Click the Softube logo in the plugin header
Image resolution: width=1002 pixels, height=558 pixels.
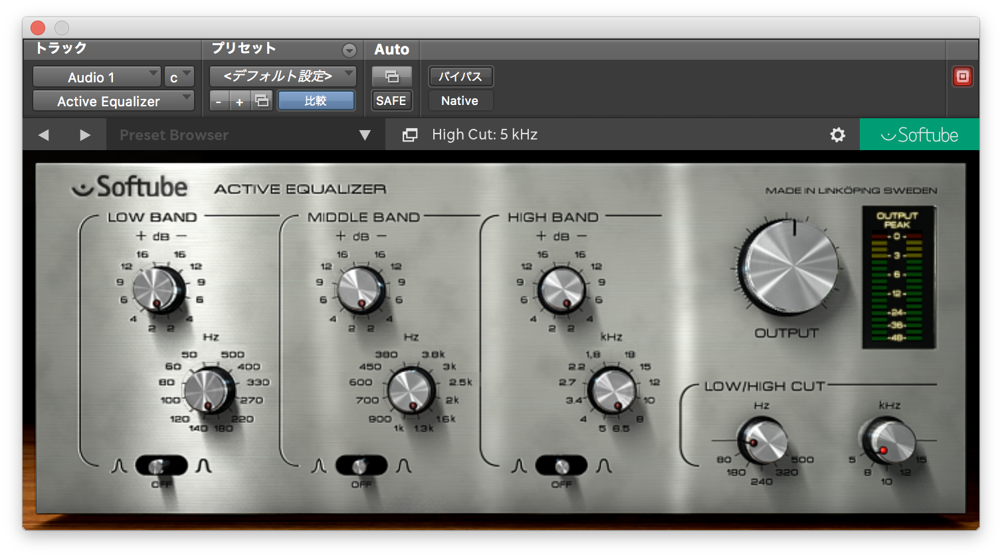point(919,134)
